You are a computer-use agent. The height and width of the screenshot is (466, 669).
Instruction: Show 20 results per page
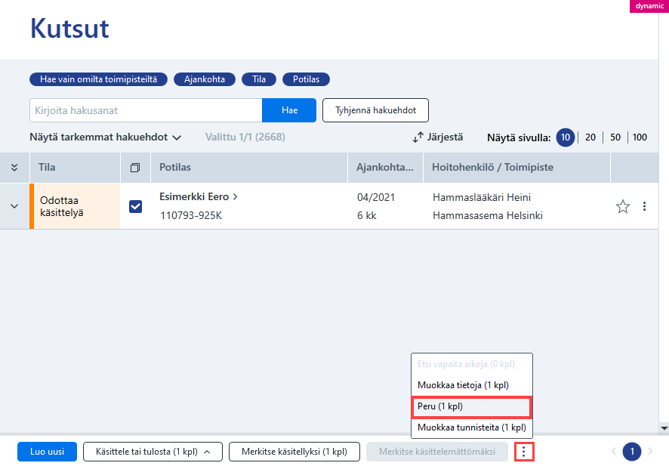pyautogui.click(x=590, y=137)
